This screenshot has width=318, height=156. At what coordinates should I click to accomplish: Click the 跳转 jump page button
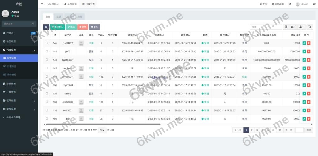(308, 130)
